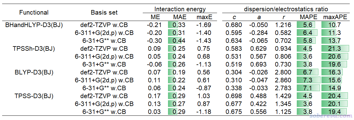This screenshot has width=354, height=120.
Task: Select the BLYP-D3(BJ) functional label
Action: [x=34, y=73]
